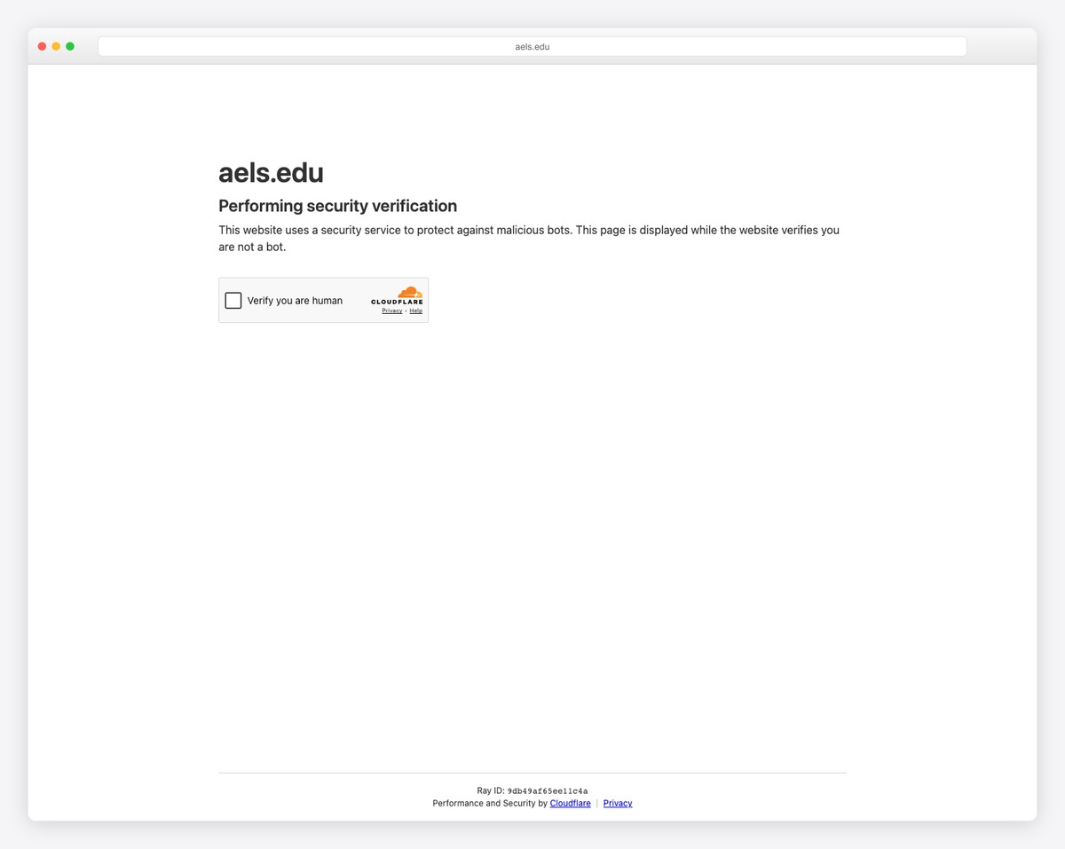The width and height of the screenshot is (1065, 849).
Task: Open the footer Privacy link
Action: click(x=618, y=804)
